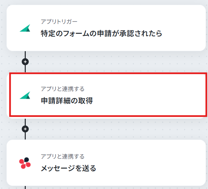
Task: Click the green icon on the app trigger card
Action: (x=25, y=28)
